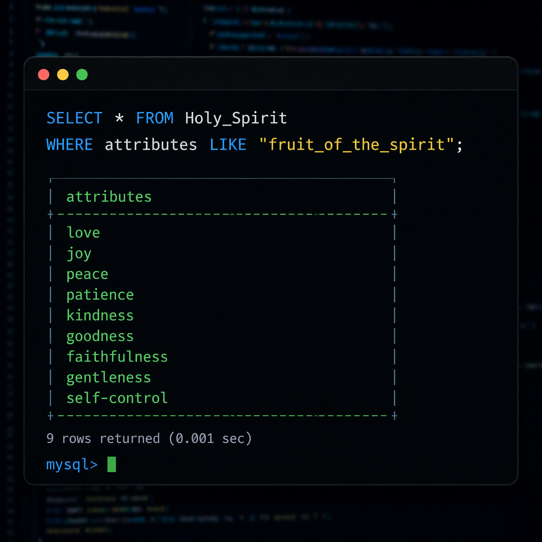Image resolution: width=542 pixels, height=542 pixels.
Task: Select the patience result row
Action: [100, 295]
